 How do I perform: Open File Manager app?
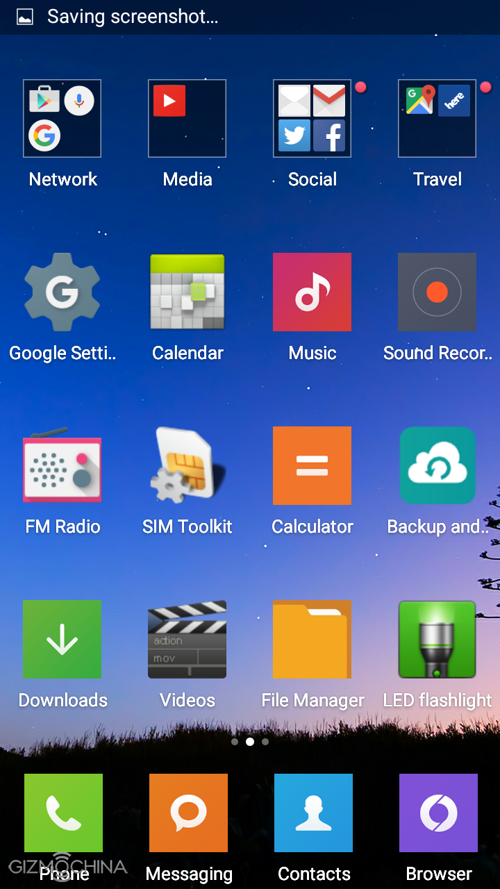click(312, 639)
